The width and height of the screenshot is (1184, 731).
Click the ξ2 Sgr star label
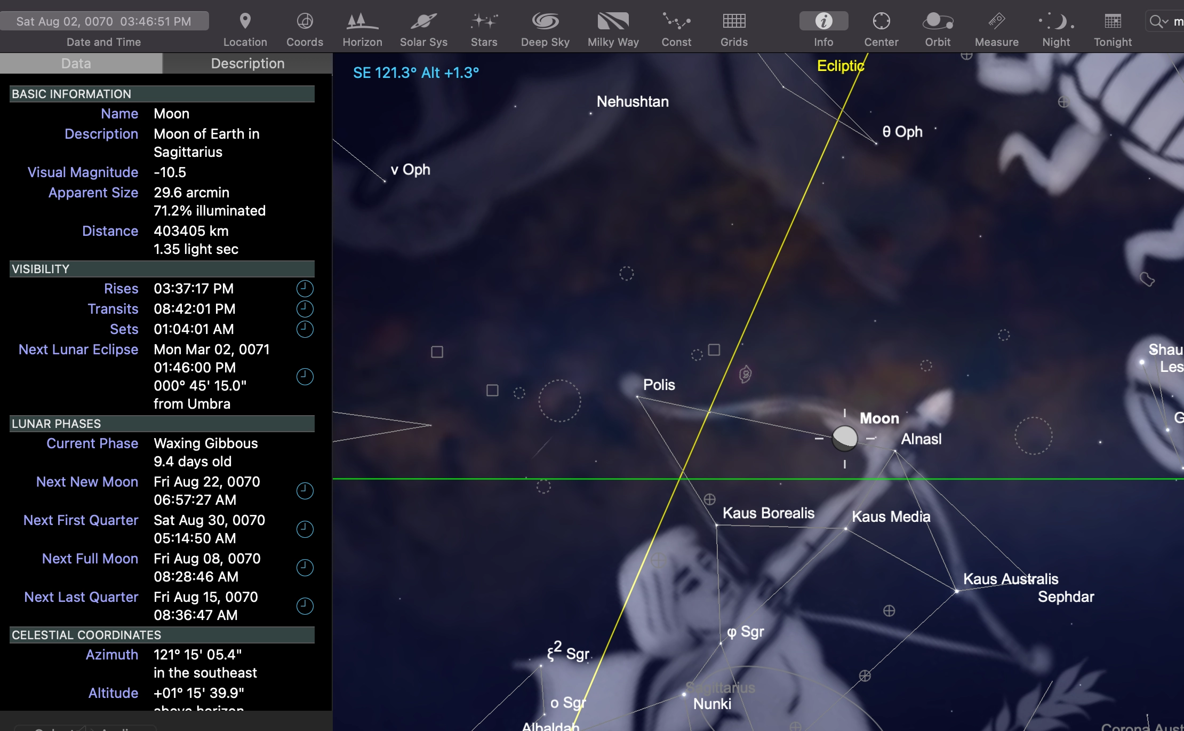[568, 652]
